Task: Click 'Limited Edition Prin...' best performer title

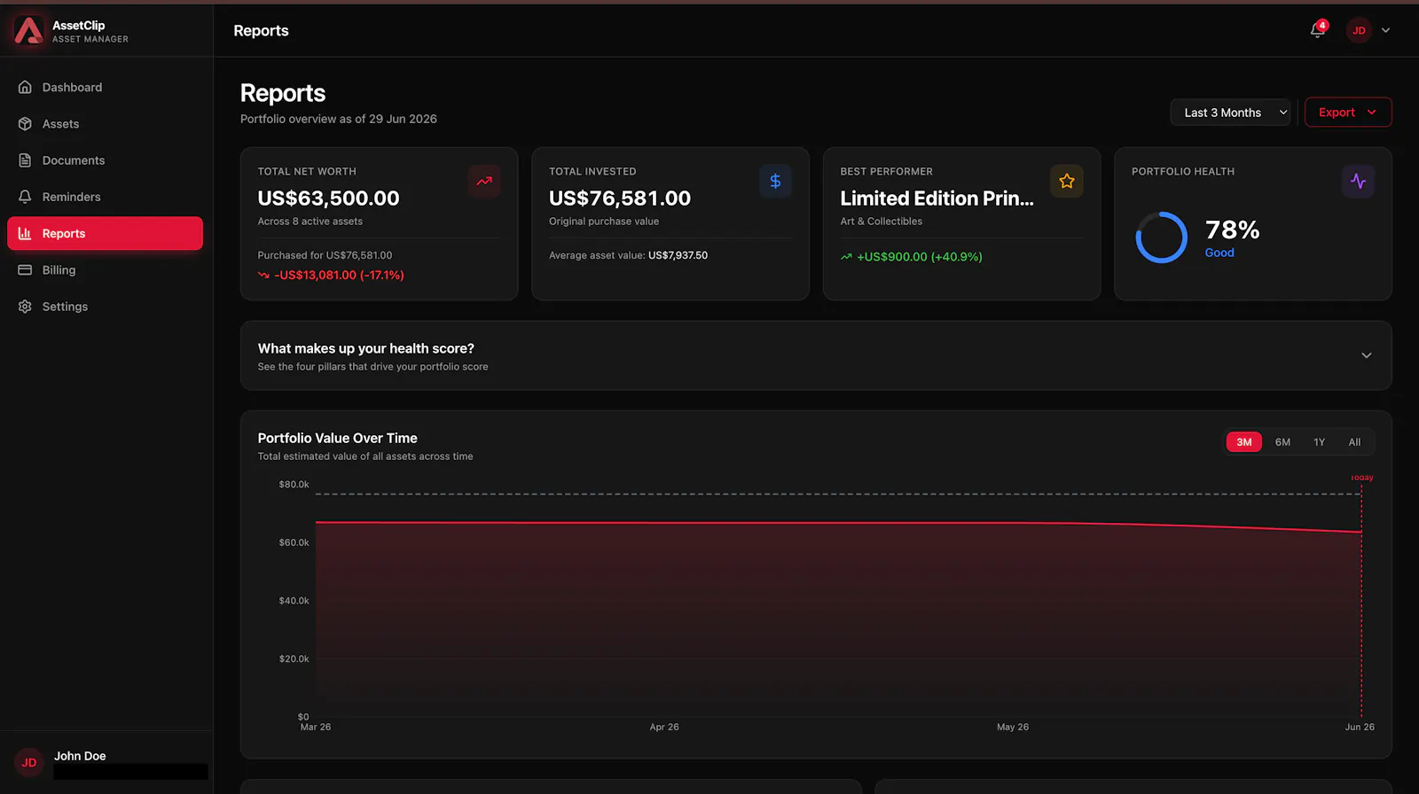Action: (x=937, y=198)
